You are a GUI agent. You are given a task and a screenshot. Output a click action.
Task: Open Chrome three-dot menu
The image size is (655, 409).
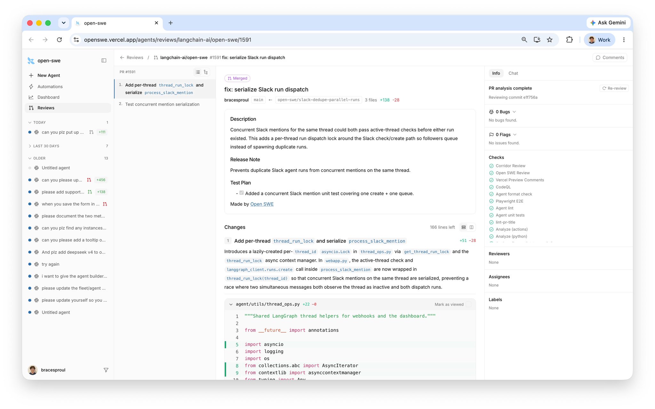coord(624,40)
